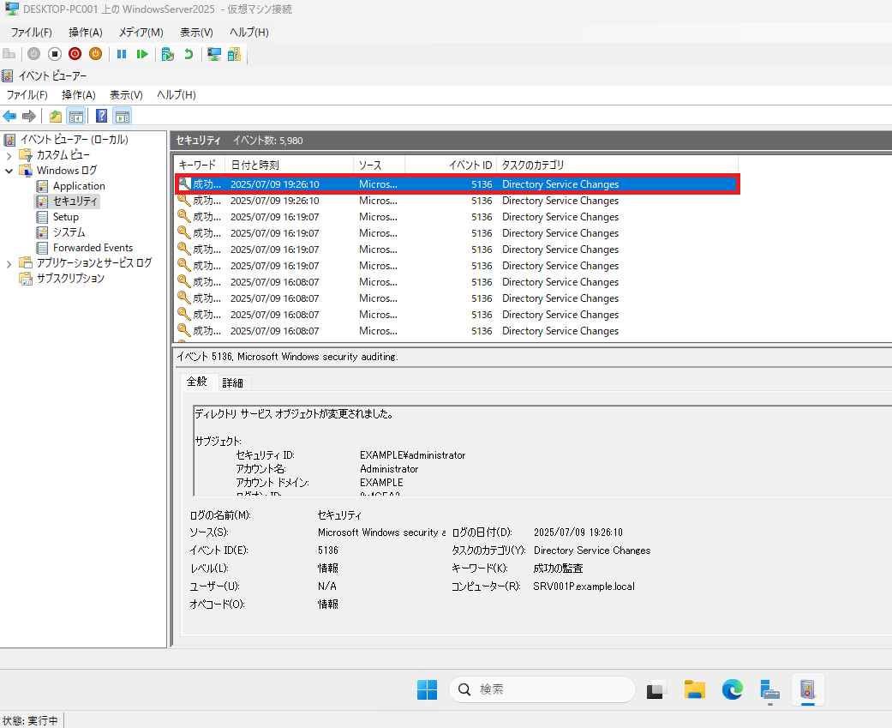Viewport: 892px width, 728px height.
Task: Click the Windows Start button
Action: pyautogui.click(x=428, y=690)
